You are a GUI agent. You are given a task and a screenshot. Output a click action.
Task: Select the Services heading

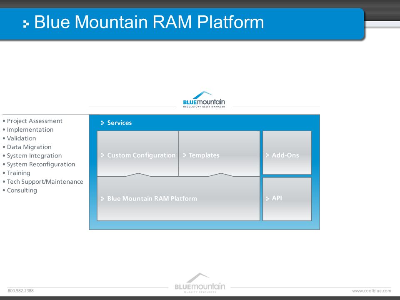pos(120,122)
